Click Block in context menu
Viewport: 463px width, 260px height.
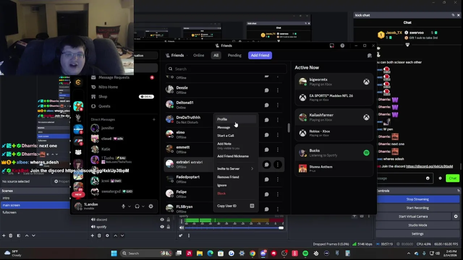coord(235,193)
